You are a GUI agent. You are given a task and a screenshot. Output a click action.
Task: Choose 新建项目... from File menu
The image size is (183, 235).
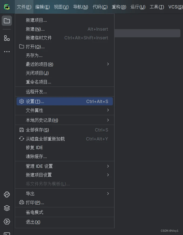click(65, 20)
